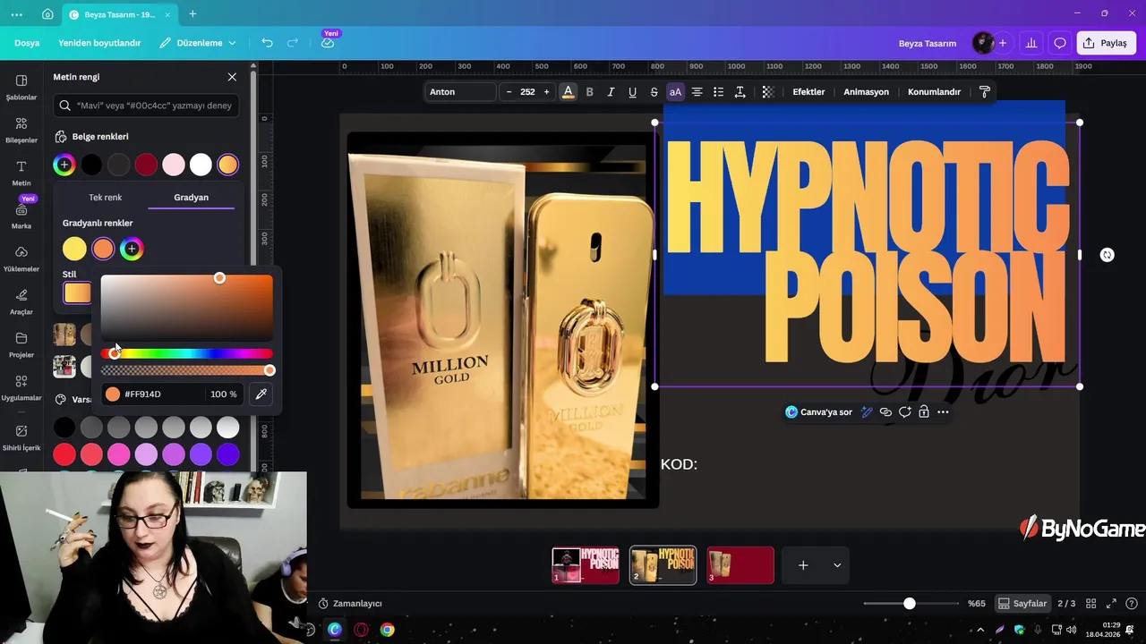The image size is (1146, 644).
Task: Open the comments speech bubble
Action: click(x=1060, y=43)
